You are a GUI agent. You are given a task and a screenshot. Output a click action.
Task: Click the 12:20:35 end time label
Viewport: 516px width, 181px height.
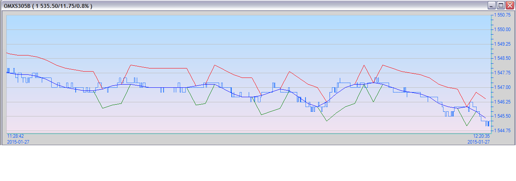481,136
